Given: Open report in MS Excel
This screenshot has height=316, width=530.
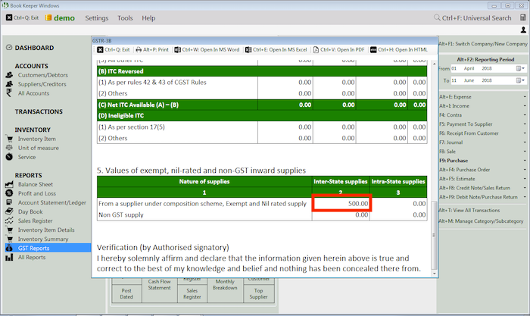Looking at the screenshot, I should (276, 50).
